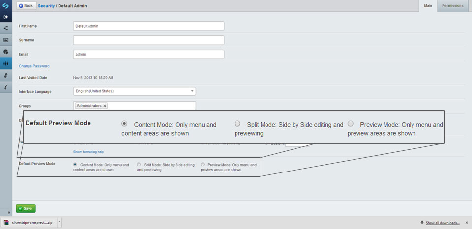Screen dimensions: 472x229
Task: Expand the sidebar using the double-arrow
Action: [x=9, y=212]
